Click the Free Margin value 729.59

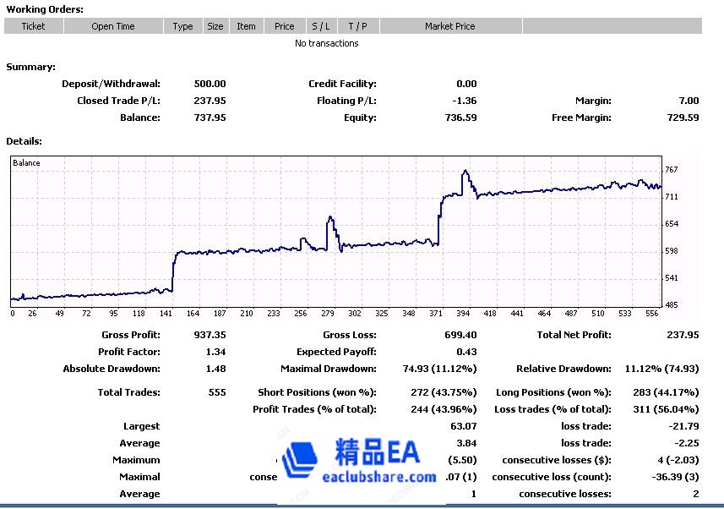point(683,118)
